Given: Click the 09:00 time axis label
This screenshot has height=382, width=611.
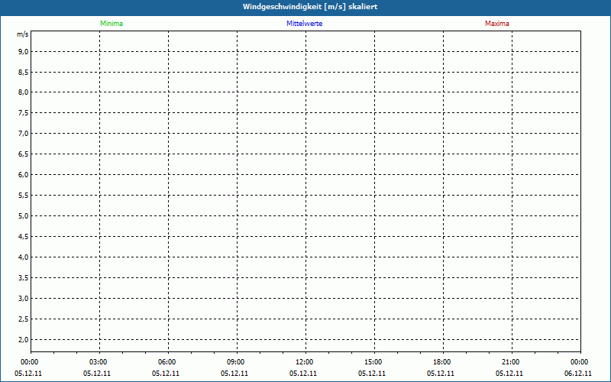Looking at the screenshot, I should click(x=236, y=362).
